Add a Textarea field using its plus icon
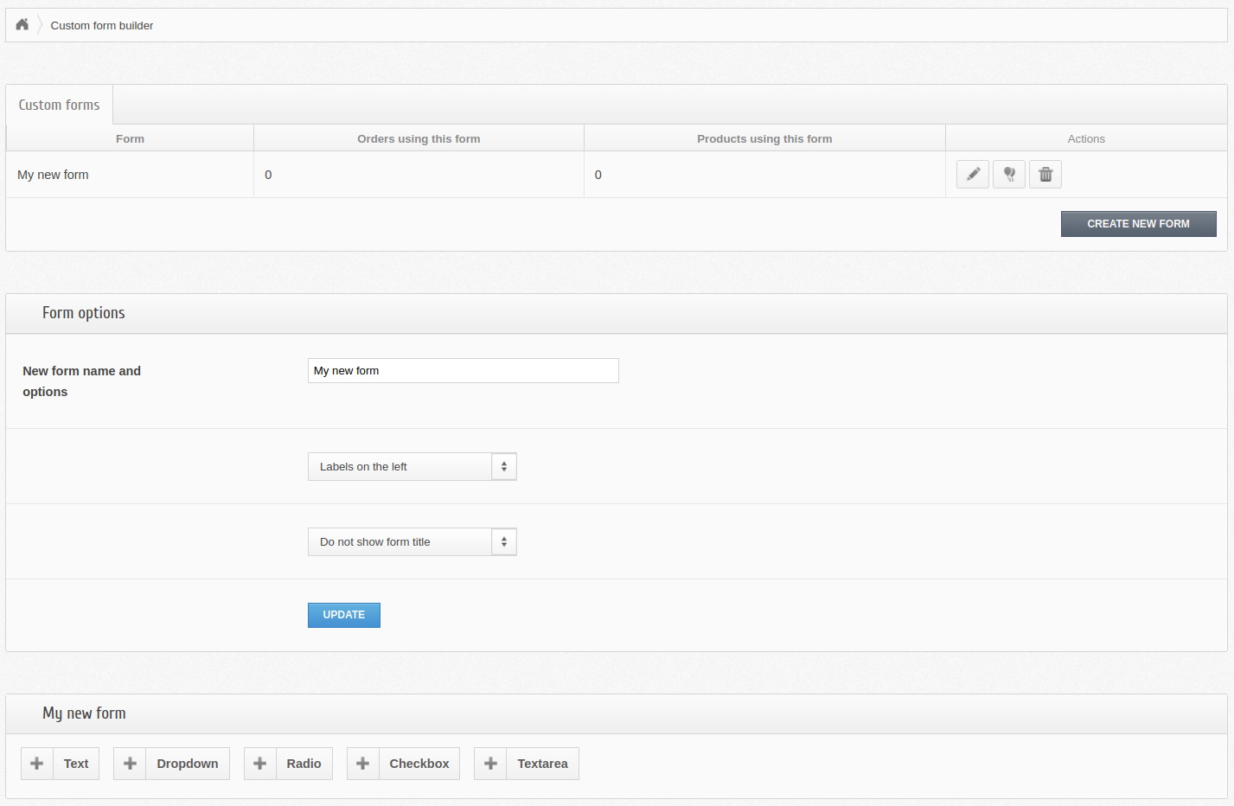Screen dimensions: 1234x806 489,763
